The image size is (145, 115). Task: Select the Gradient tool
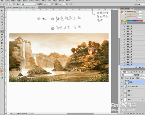pos(2,43)
